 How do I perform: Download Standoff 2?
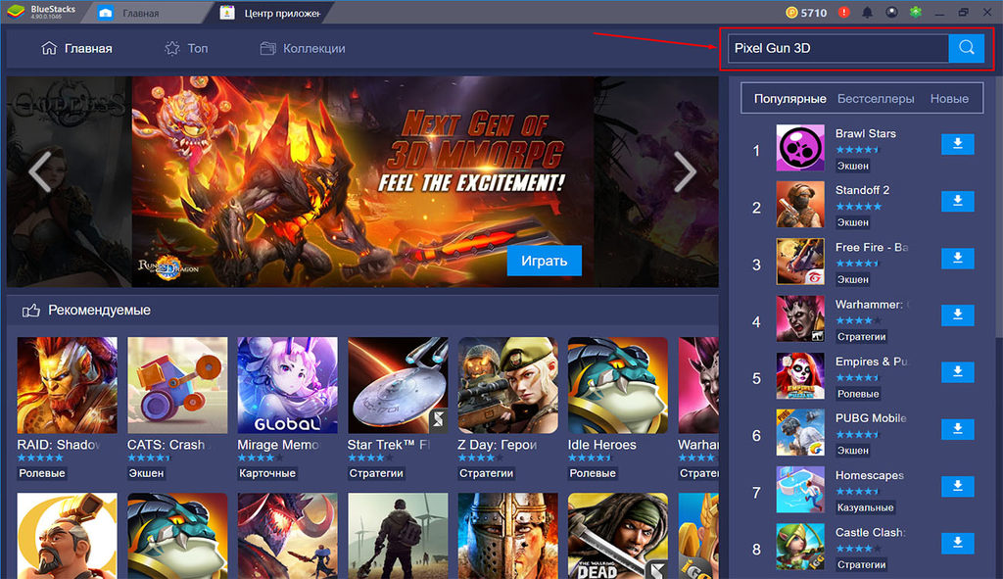point(958,201)
